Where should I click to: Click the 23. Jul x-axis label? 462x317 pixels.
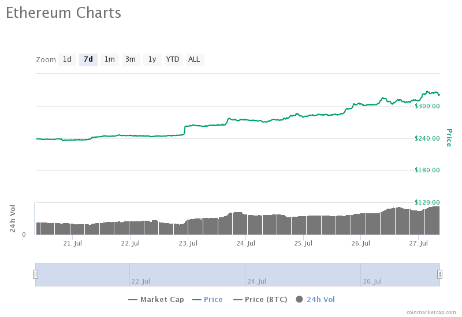click(188, 243)
